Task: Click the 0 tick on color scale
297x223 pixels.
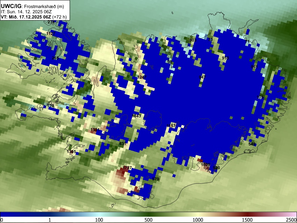Action: coord(2,220)
